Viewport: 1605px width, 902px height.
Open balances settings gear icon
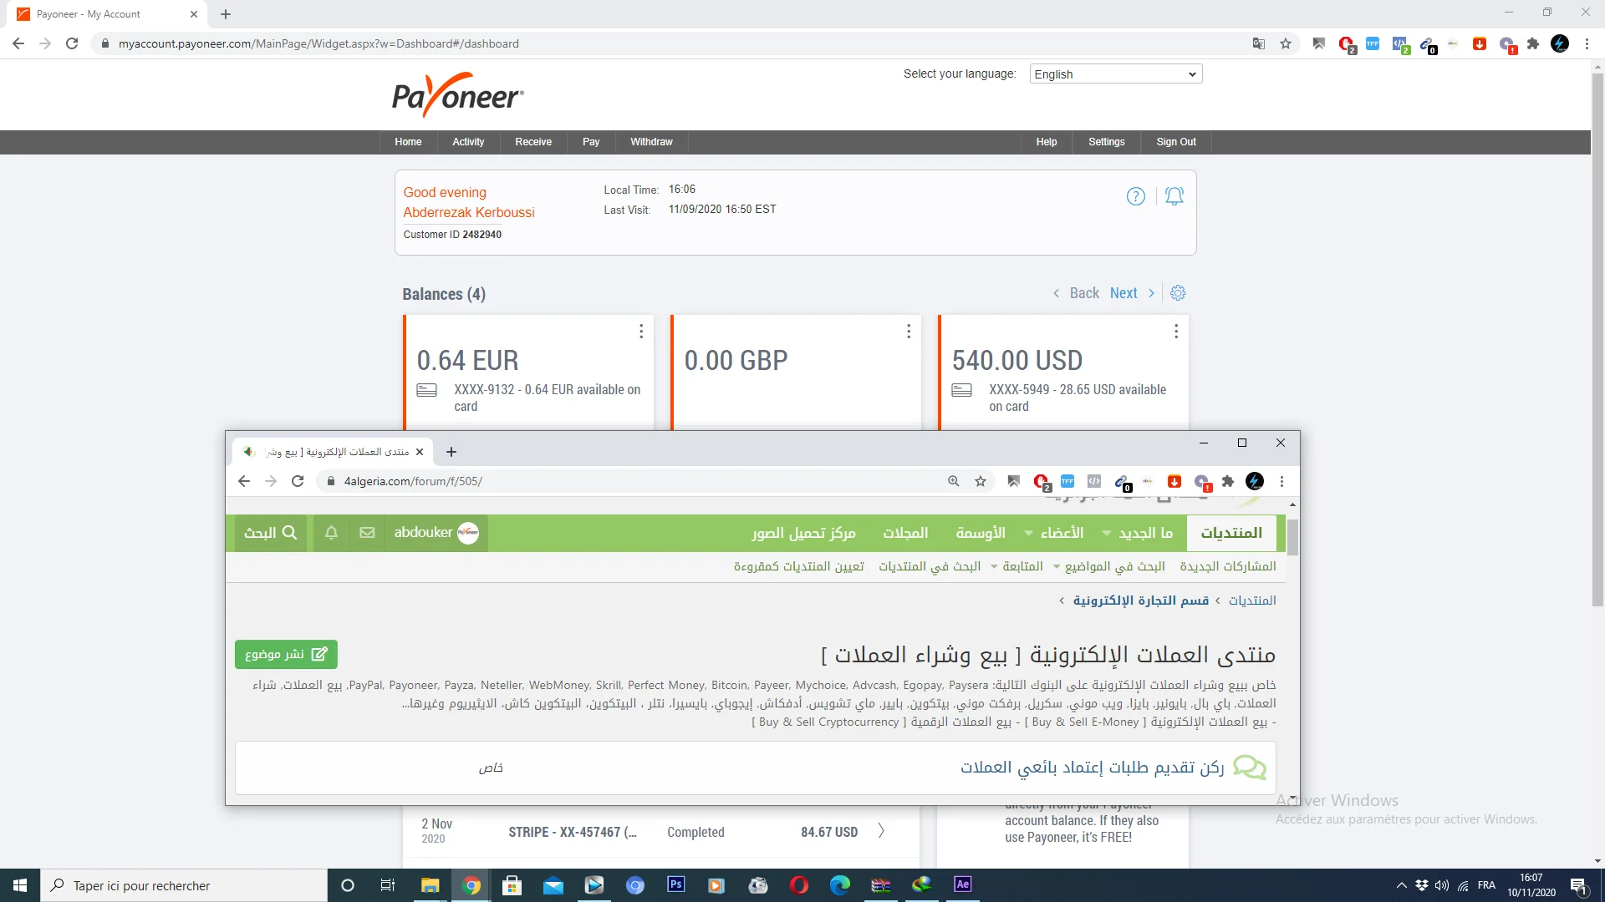pos(1178,293)
